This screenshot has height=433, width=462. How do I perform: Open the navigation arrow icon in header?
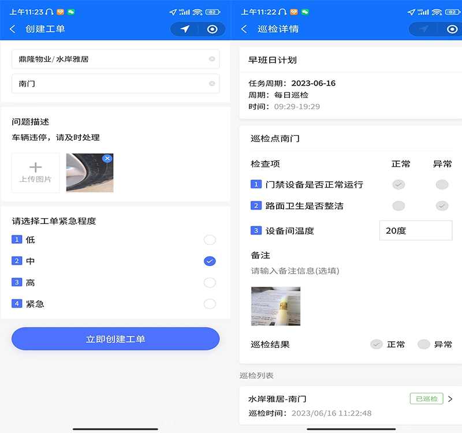pyautogui.click(x=184, y=28)
